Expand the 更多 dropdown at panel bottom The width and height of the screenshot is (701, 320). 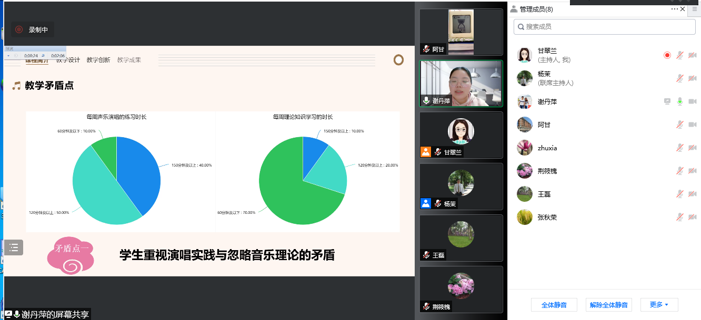pos(659,305)
